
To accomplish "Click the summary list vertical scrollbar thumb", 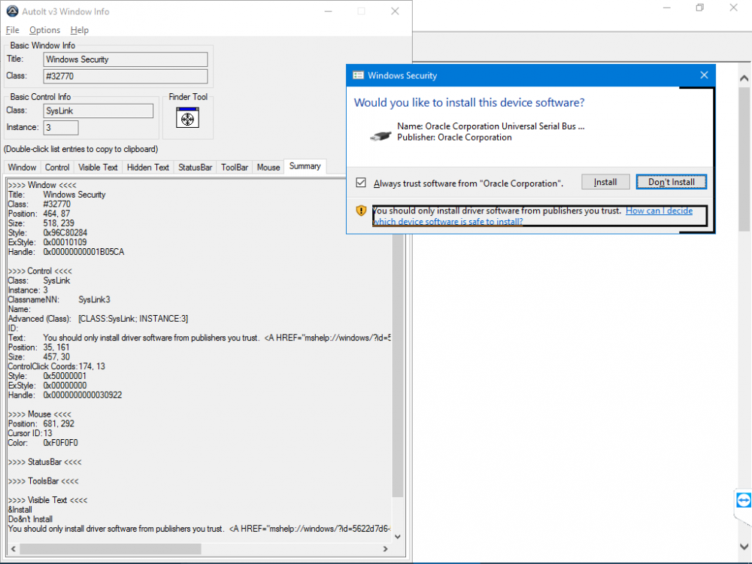I will (x=398, y=365).
